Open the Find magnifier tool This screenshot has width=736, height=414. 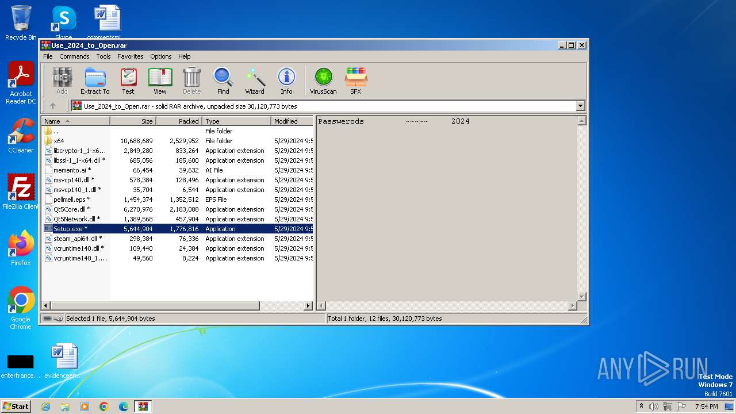223,81
